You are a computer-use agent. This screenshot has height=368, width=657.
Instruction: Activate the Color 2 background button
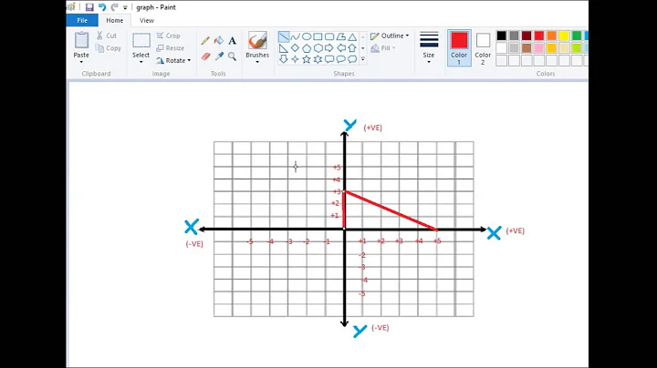pos(483,47)
